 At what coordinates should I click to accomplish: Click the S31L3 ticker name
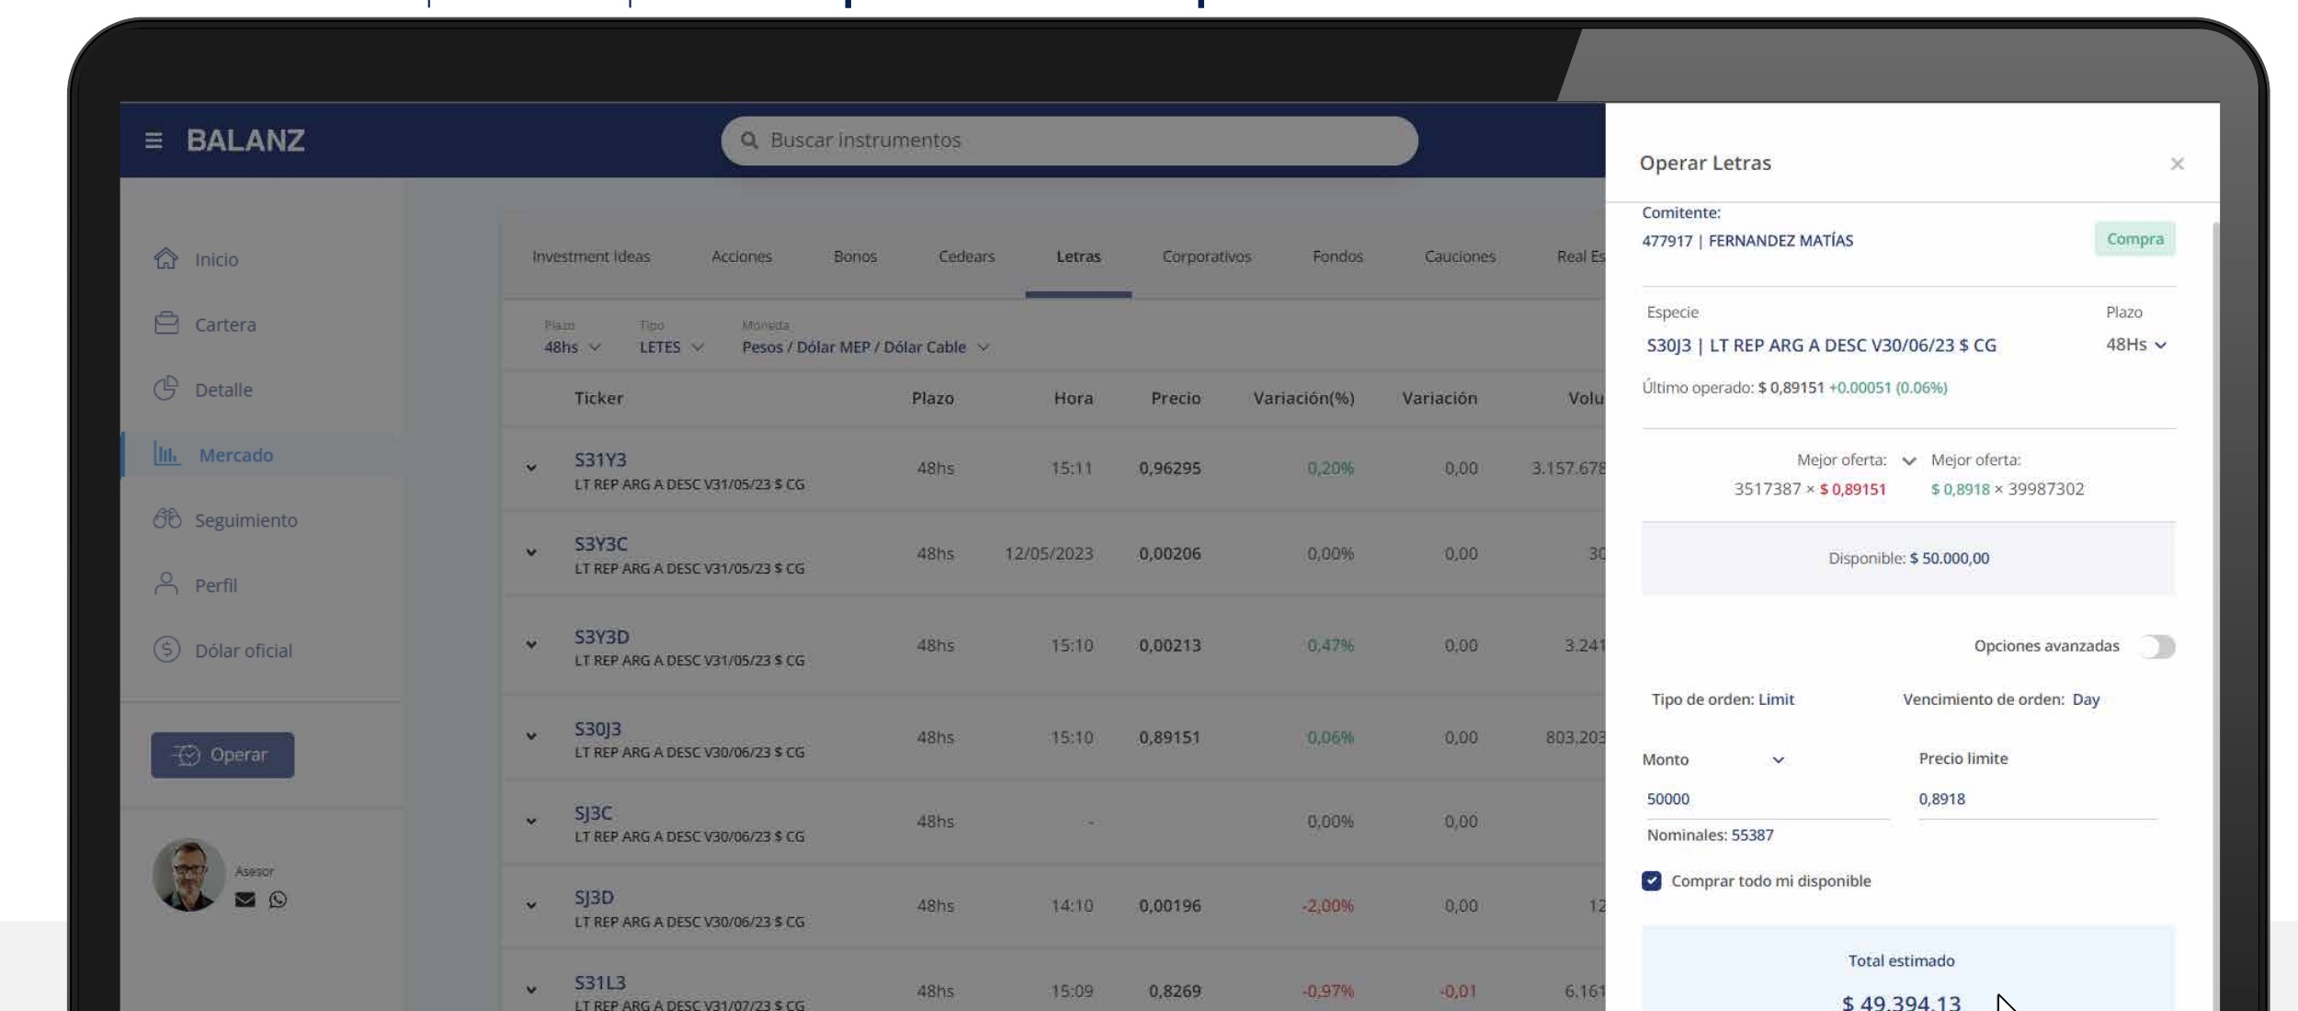pyautogui.click(x=599, y=983)
